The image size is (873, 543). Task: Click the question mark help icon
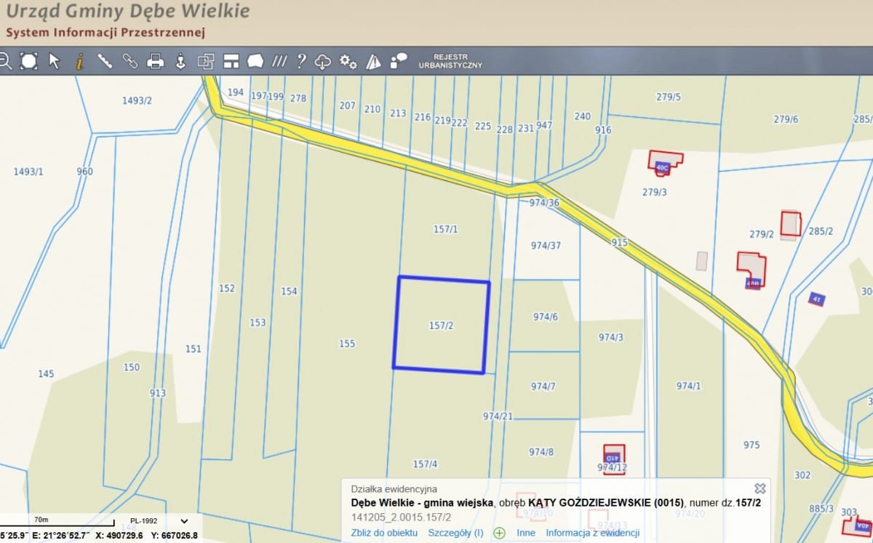300,61
